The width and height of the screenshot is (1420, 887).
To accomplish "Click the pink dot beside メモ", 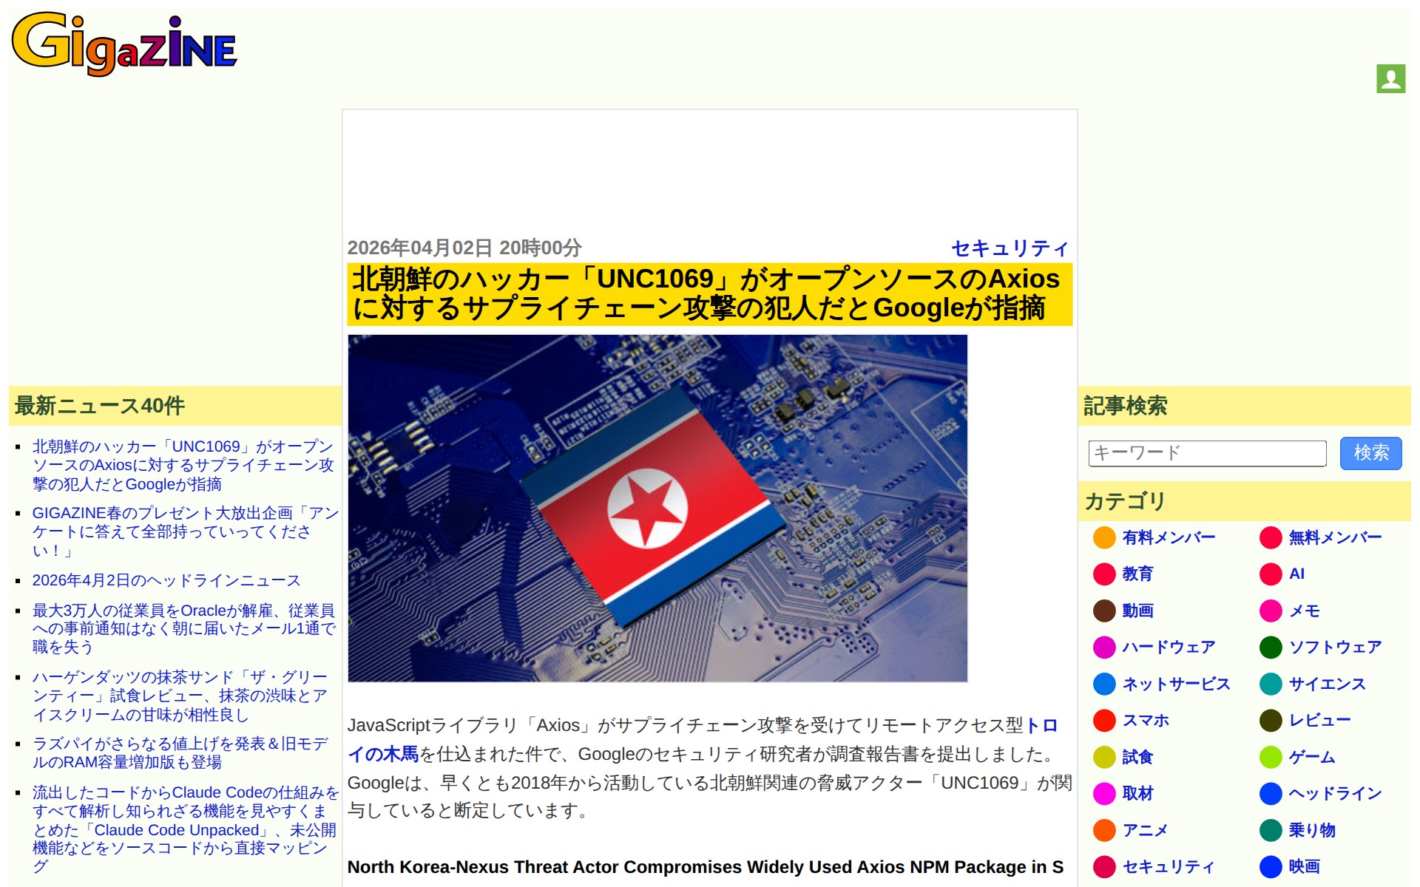I will tap(1271, 611).
